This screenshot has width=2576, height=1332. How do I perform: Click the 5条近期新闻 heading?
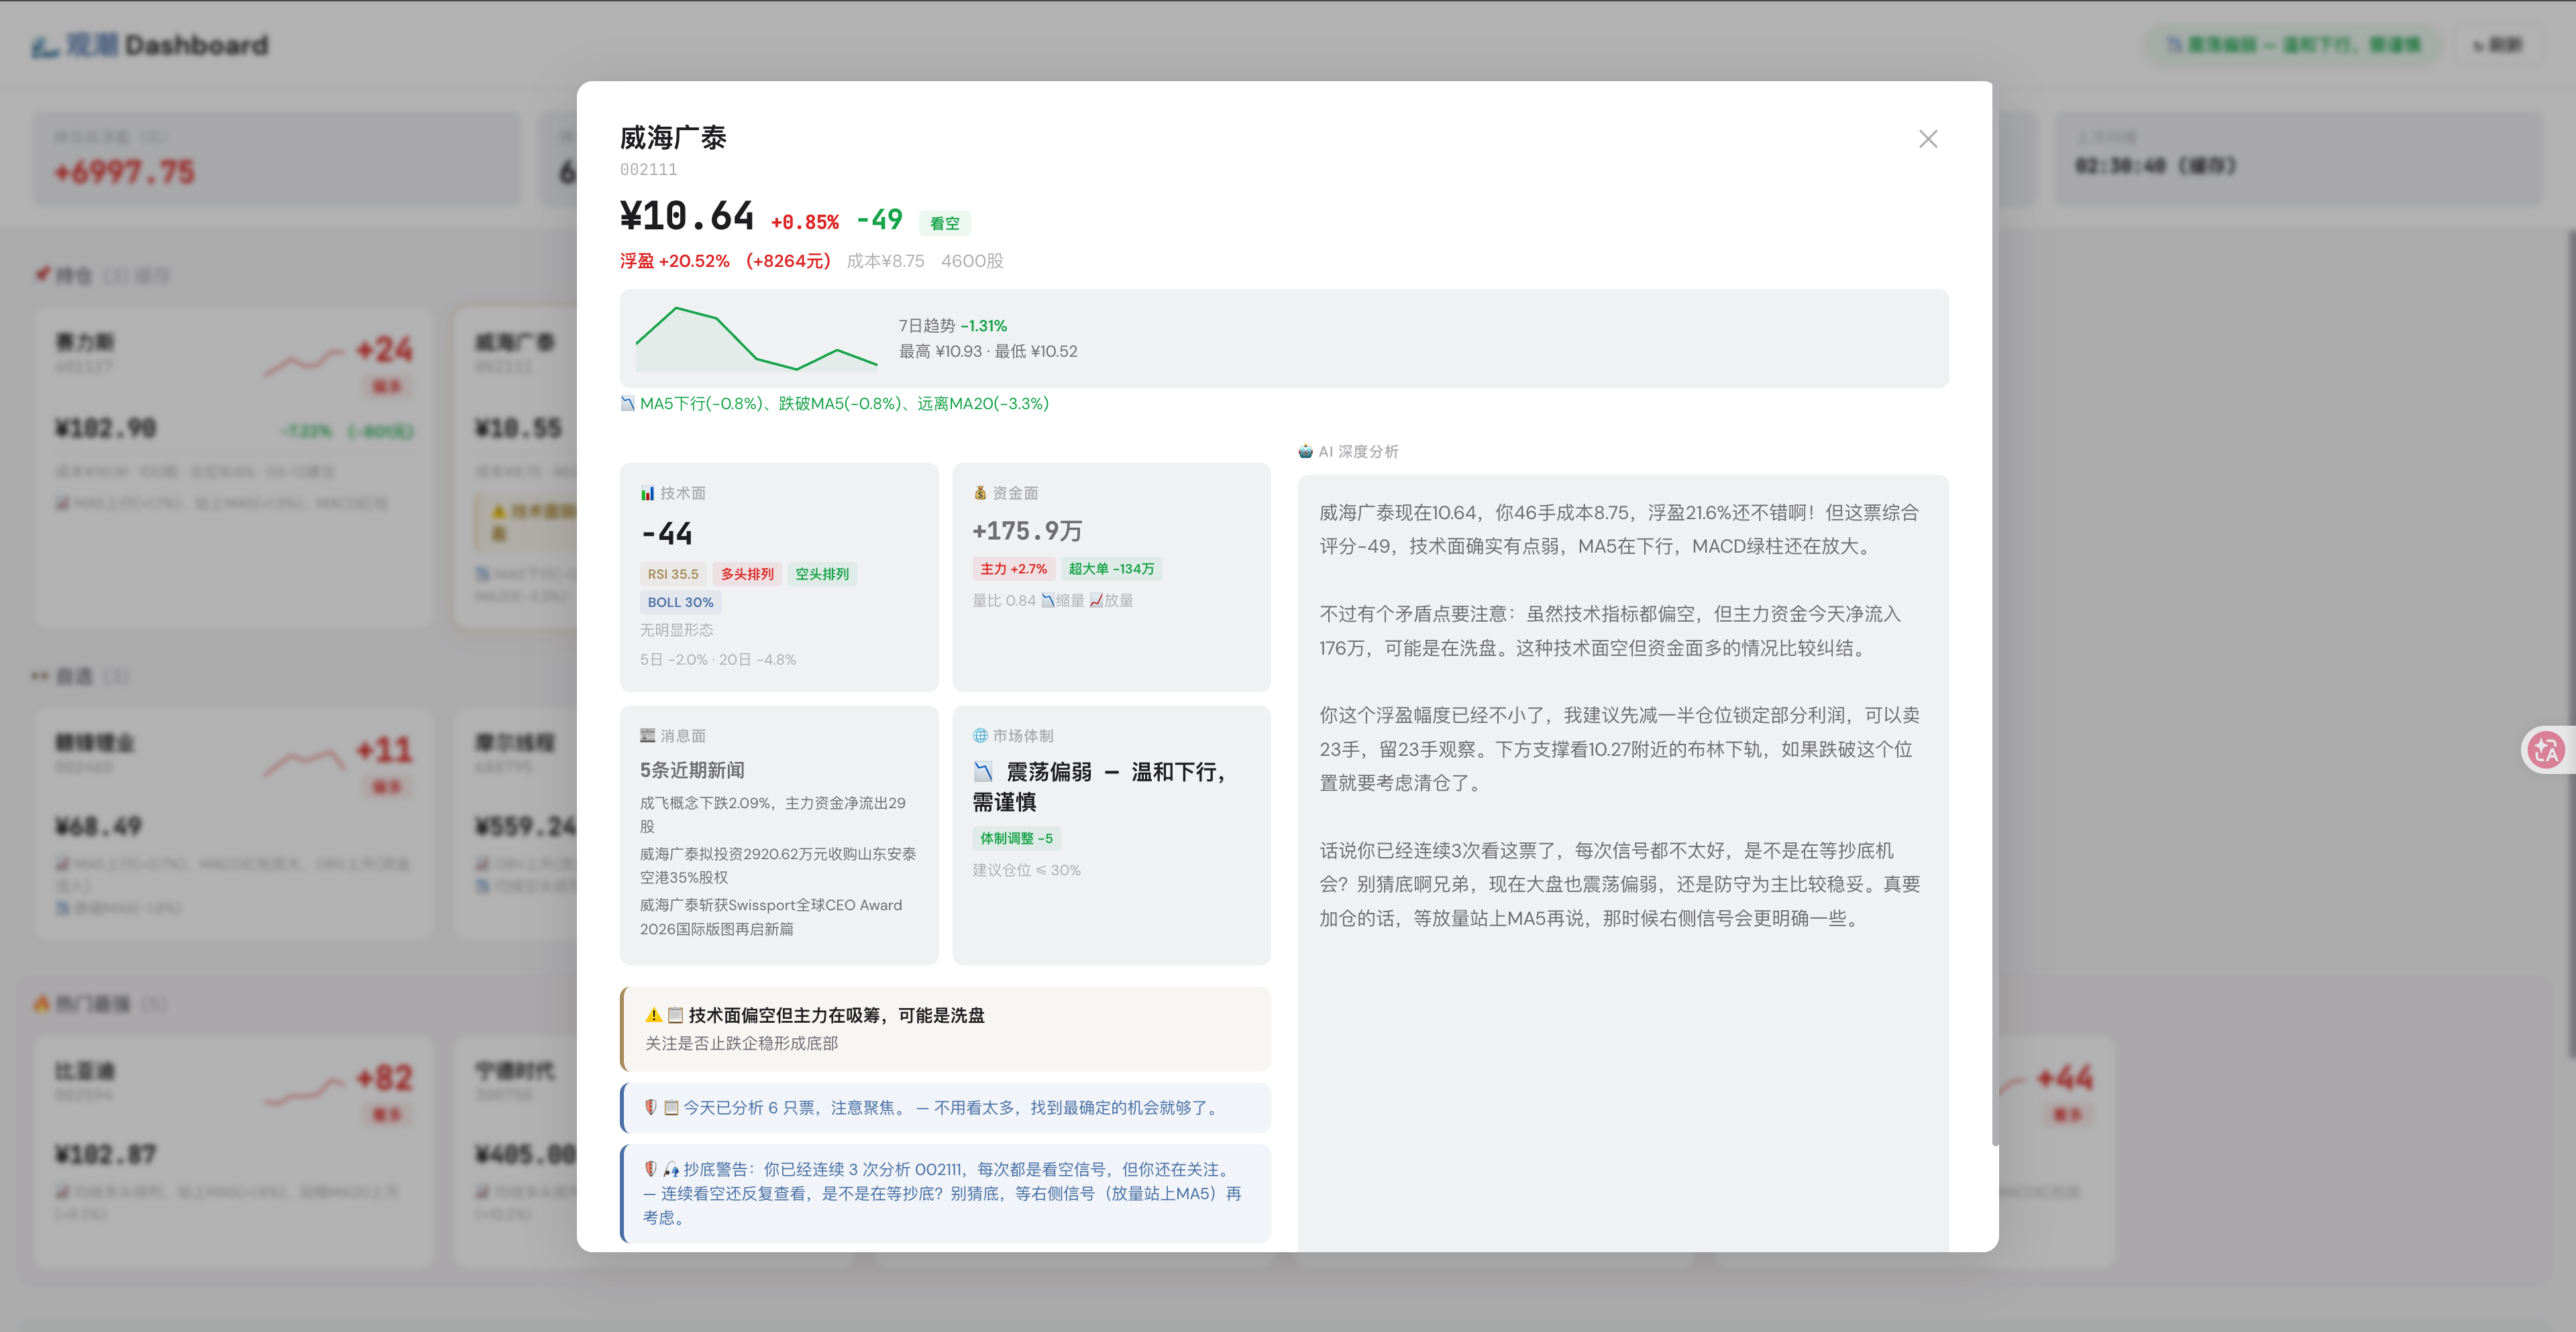click(x=692, y=770)
